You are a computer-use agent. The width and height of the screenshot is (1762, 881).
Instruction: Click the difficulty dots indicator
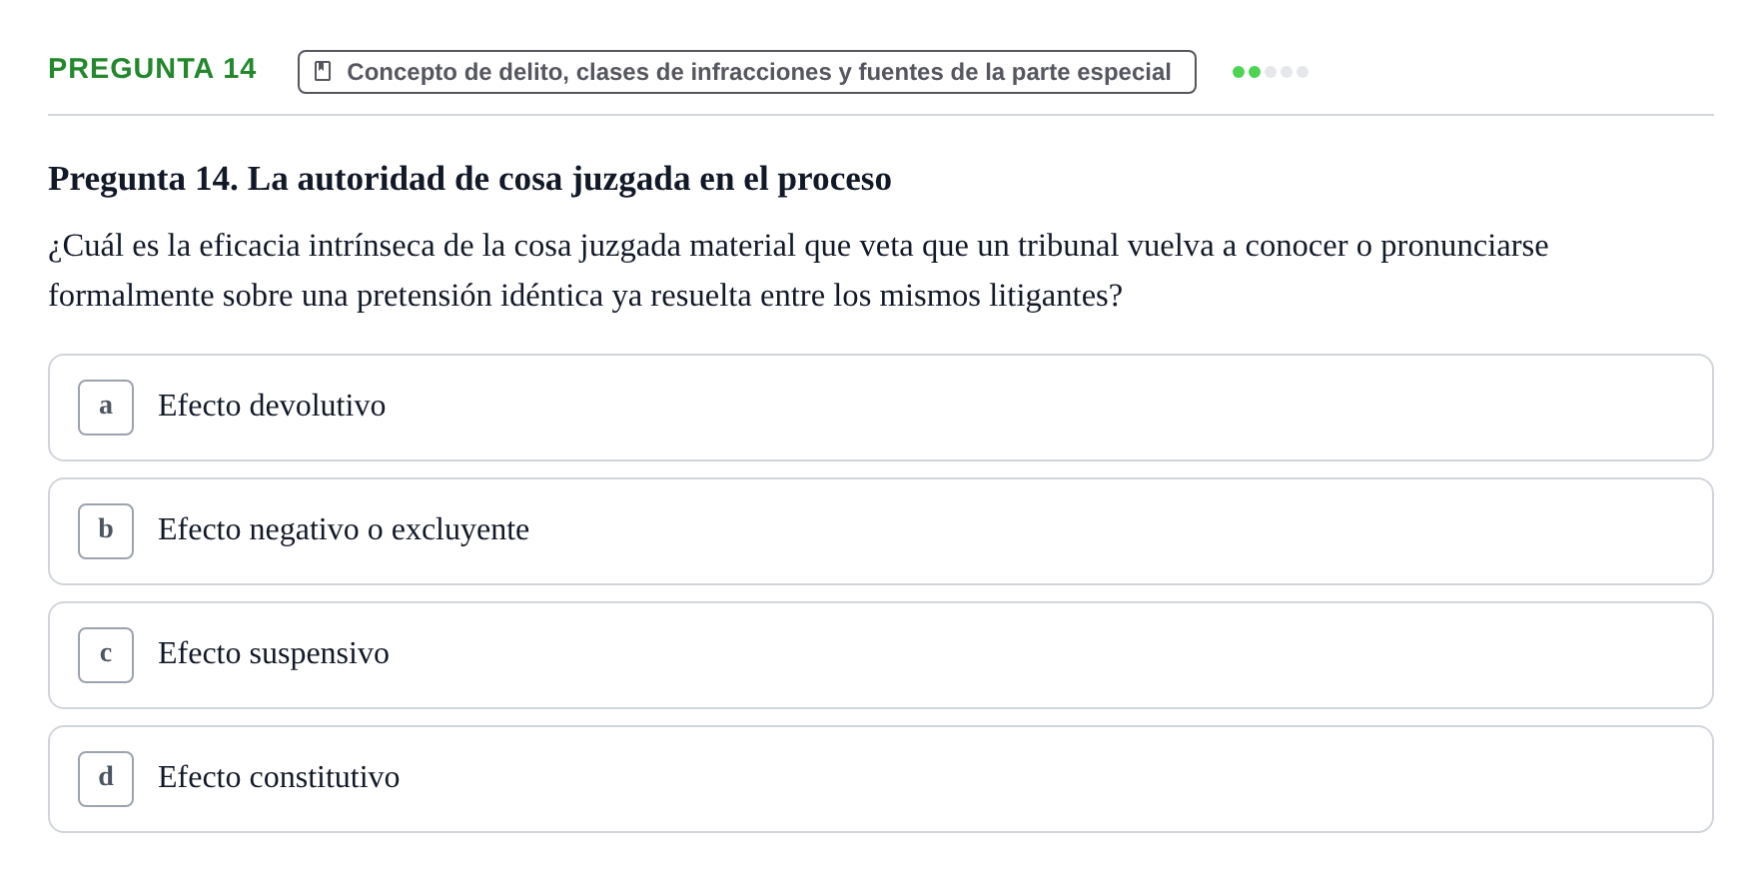pos(1271,72)
